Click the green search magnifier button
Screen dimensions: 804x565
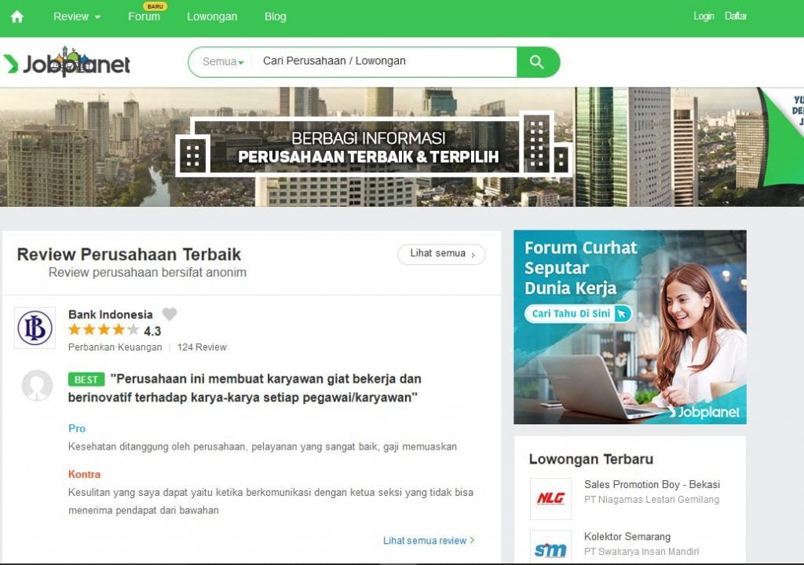(538, 62)
